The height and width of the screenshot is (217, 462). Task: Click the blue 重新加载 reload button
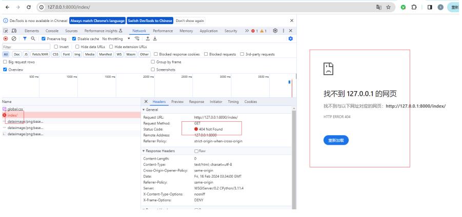336,140
